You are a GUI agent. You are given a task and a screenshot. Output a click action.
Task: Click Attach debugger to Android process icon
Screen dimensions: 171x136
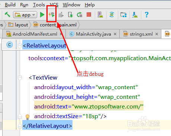(70, 14)
